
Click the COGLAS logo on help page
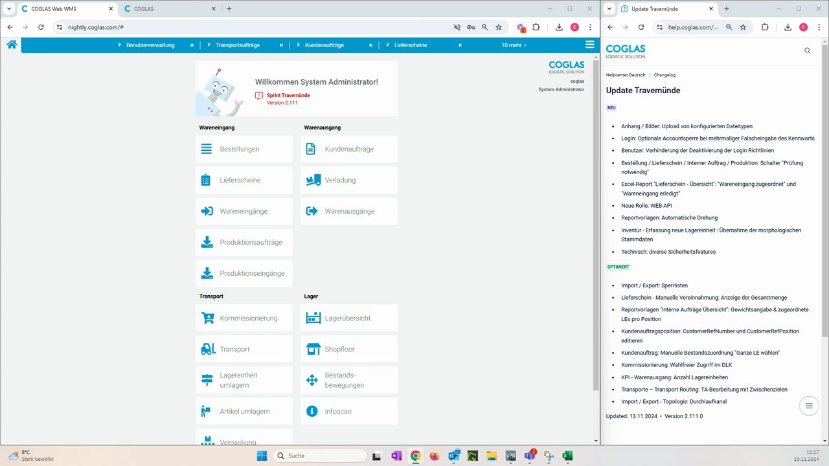(x=626, y=51)
